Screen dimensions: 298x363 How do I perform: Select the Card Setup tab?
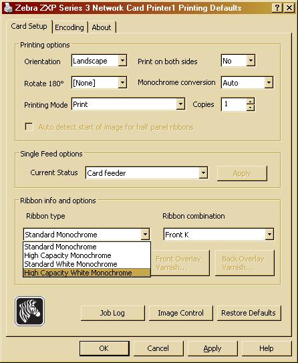coord(29,26)
